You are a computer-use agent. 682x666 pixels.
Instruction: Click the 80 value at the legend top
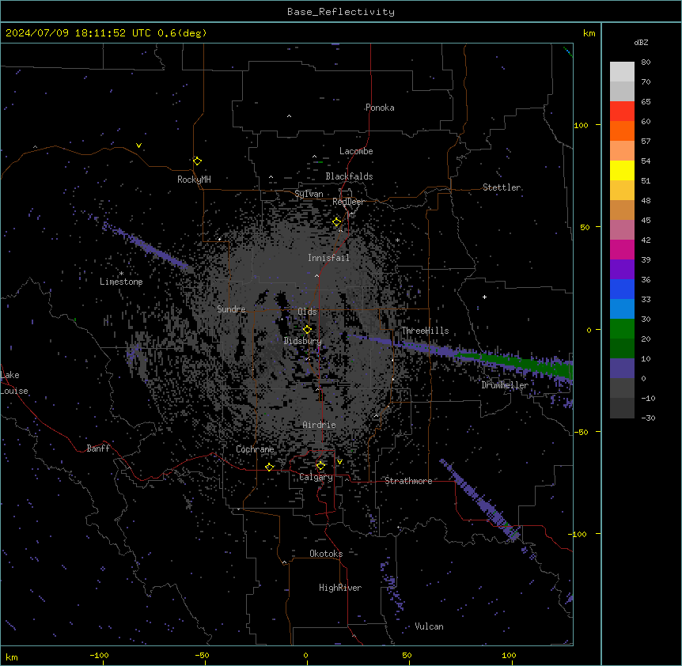click(x=646, y=62)
